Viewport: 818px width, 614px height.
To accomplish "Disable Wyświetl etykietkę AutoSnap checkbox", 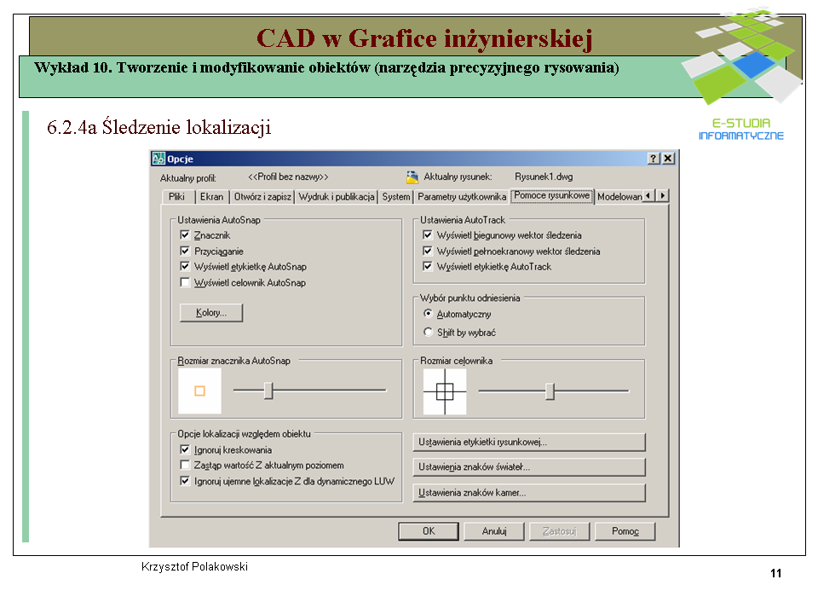I will [x=185, y=266].
